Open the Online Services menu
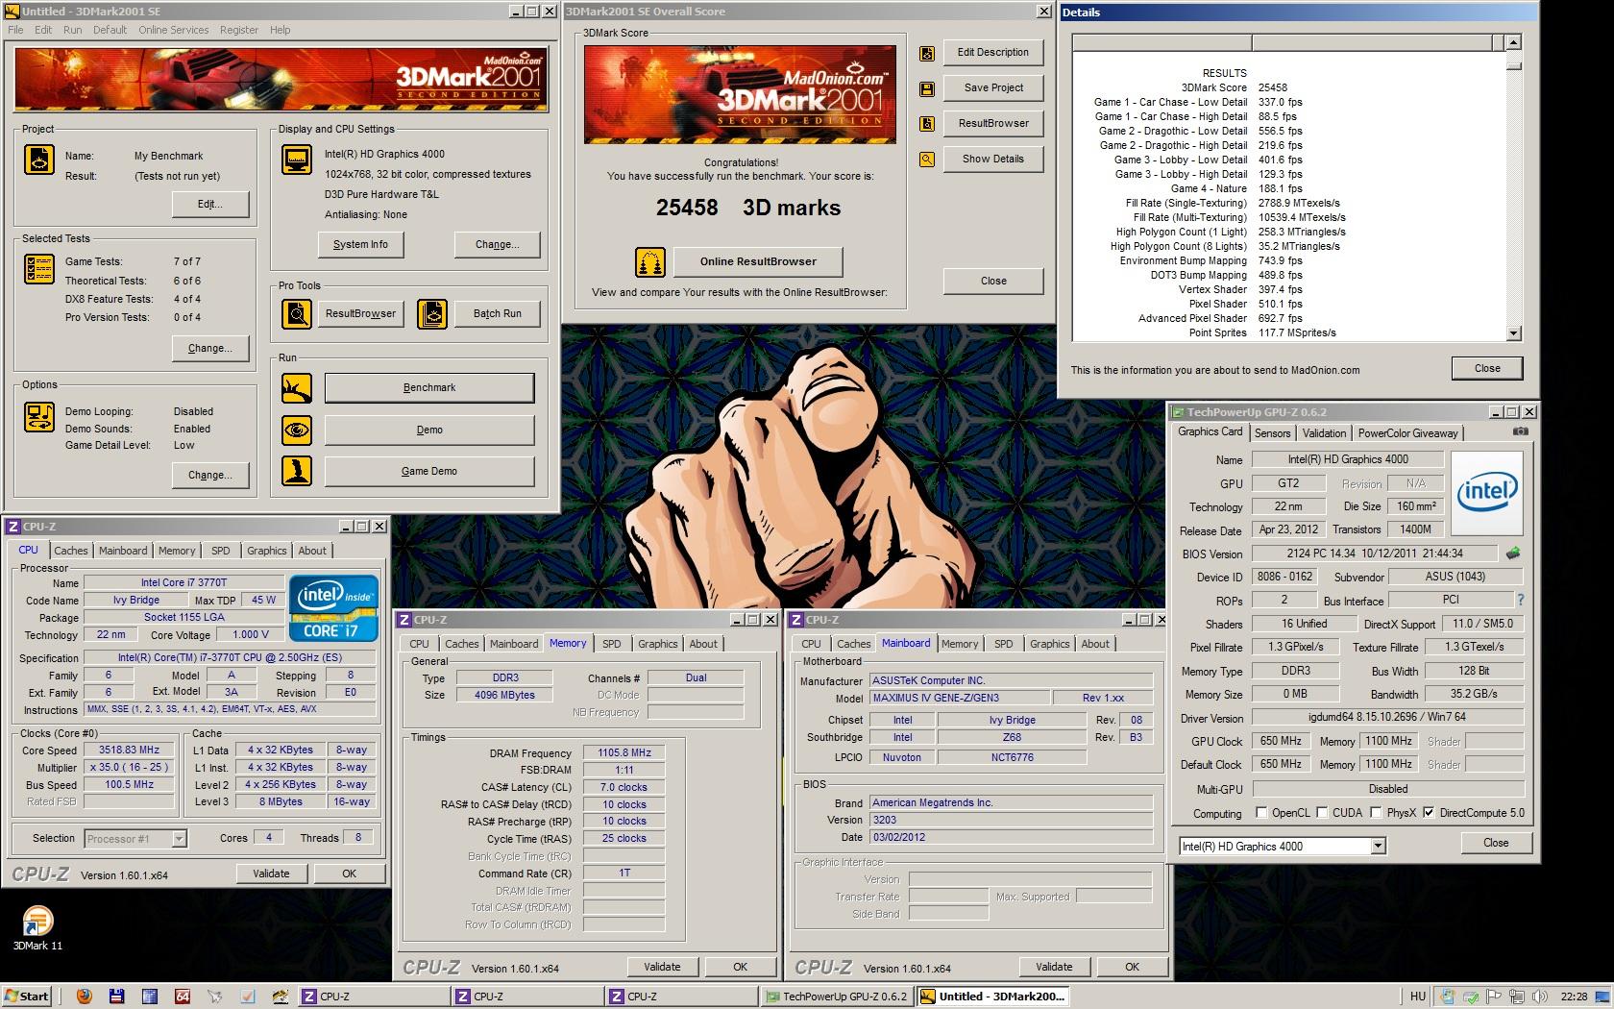 click(173, 30)
